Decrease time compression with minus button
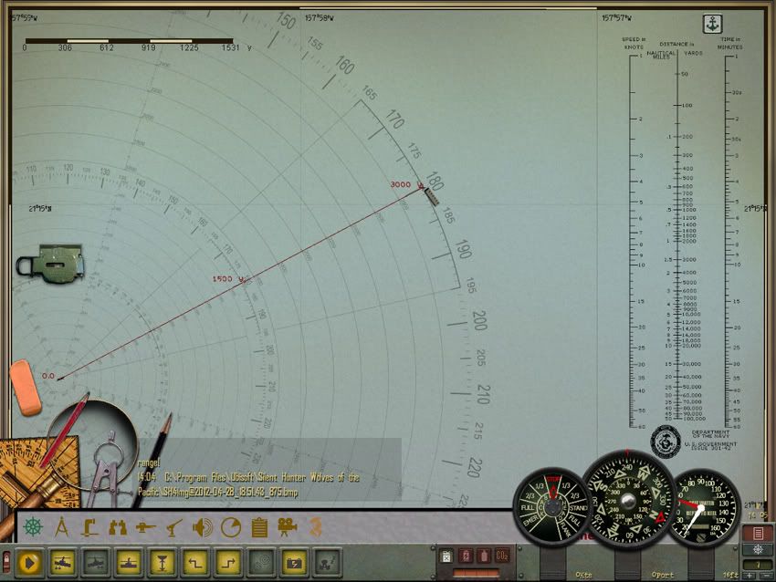 click(x=767, y=575)
